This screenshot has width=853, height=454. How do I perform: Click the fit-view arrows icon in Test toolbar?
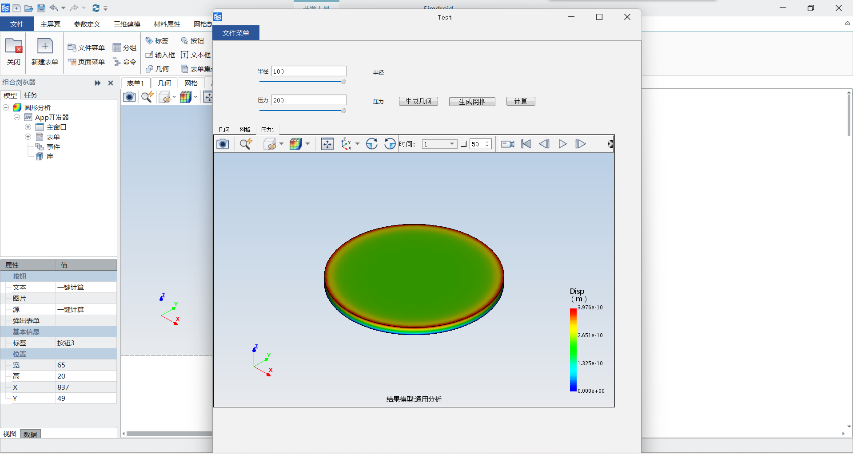pos(327,144)
